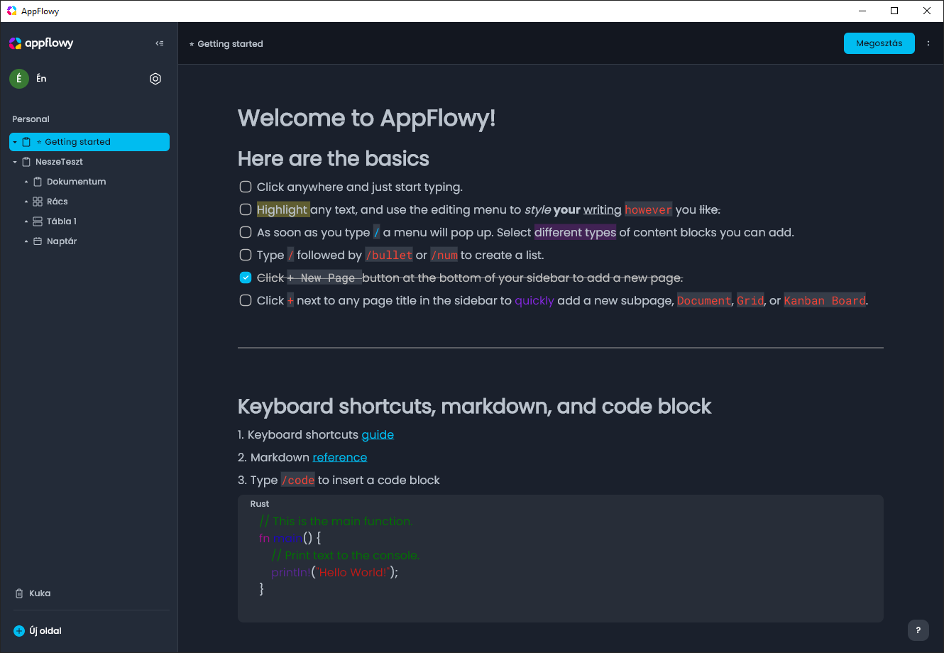Image resolution: width=944 pixels, height=653 pixels.
Task: Open the Rust language selector in code block
Action: [x=260, y=504]
